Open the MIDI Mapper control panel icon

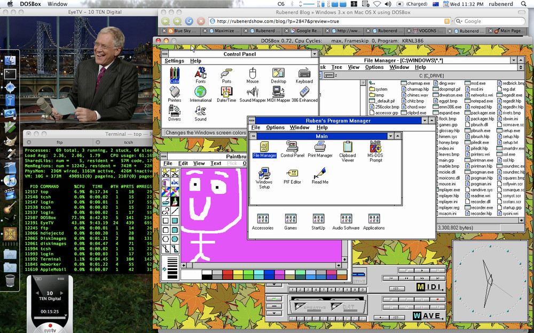tap(278, 92)
